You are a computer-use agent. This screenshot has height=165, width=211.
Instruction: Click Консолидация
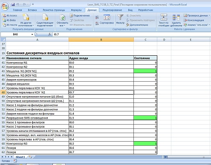click(194, 20)
